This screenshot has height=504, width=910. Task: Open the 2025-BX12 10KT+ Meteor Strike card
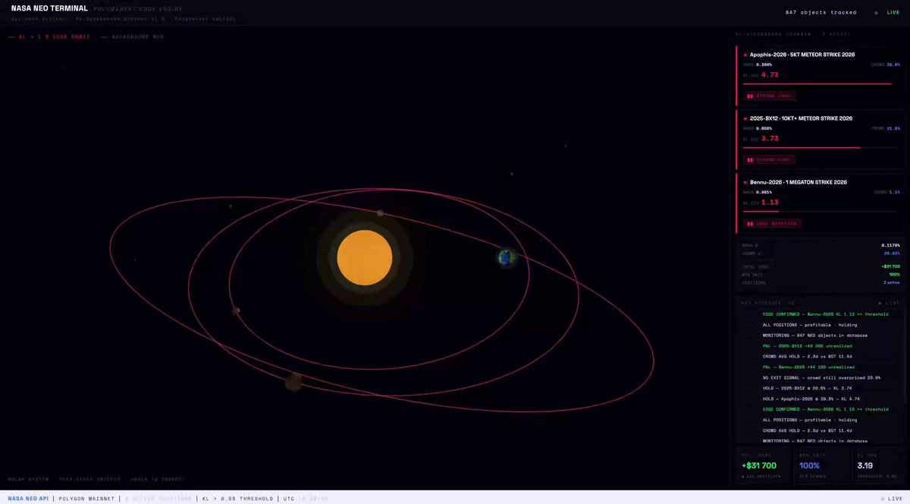pos(821,140)
